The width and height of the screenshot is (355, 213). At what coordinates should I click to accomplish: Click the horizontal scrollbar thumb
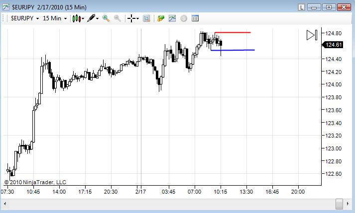tap(339, 204)
